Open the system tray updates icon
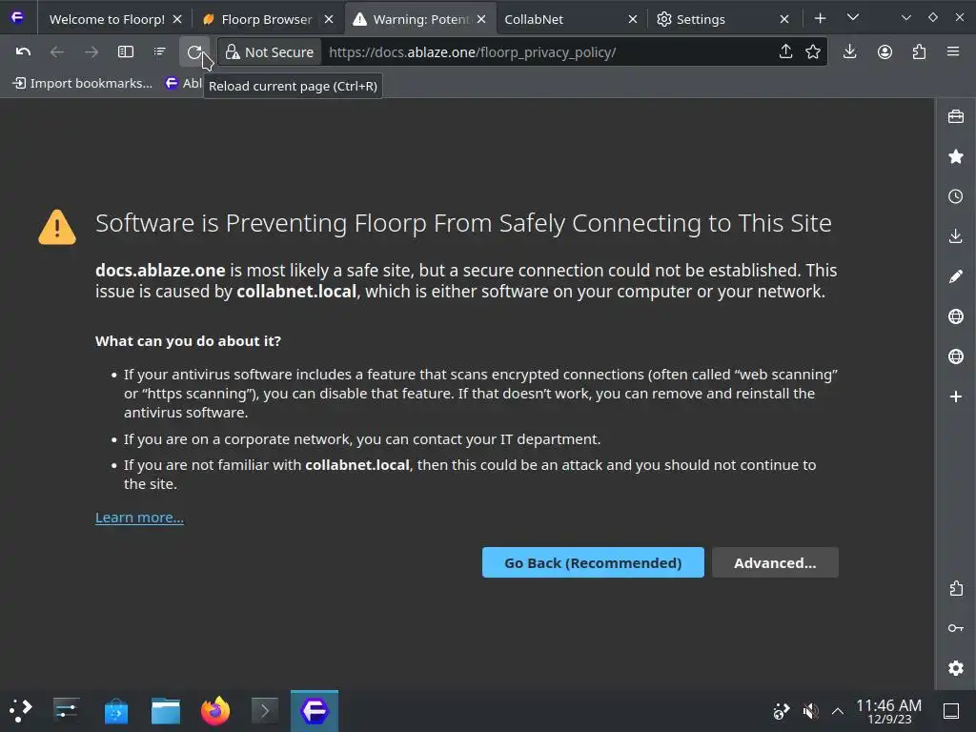 [782, 711]
